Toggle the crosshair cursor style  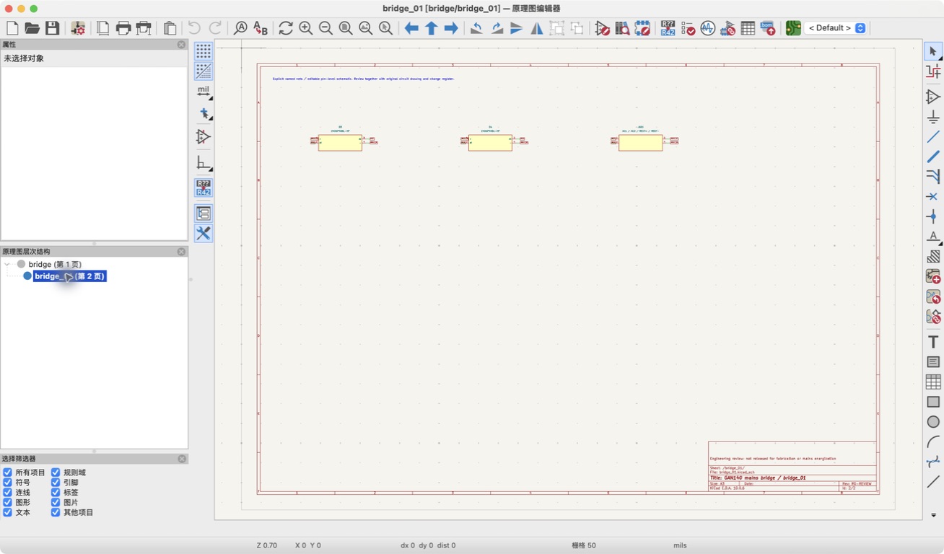(x=204, y=114)
